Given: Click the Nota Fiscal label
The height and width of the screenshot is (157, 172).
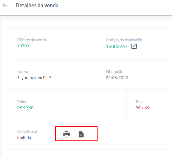Looking at the screenshot, I should coord(27,131).
